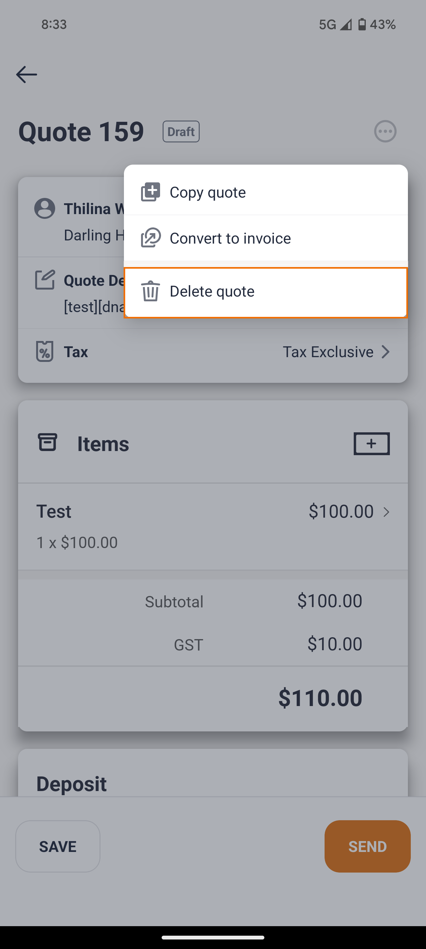Select Delete quote menu option
This screenshot has width=426, height=949.
(x=212, y=291)
